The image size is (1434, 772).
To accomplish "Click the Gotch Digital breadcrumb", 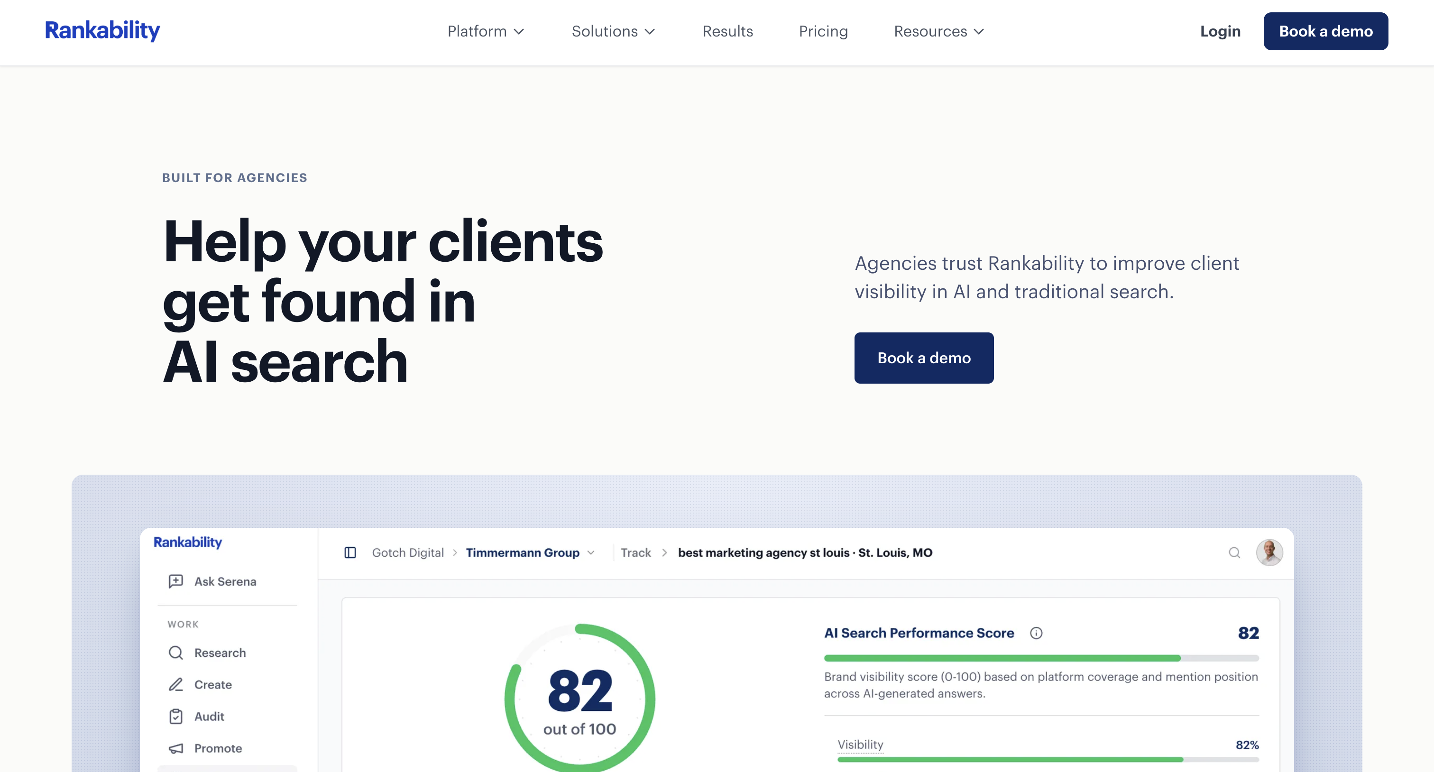I will tap(407, 553).
